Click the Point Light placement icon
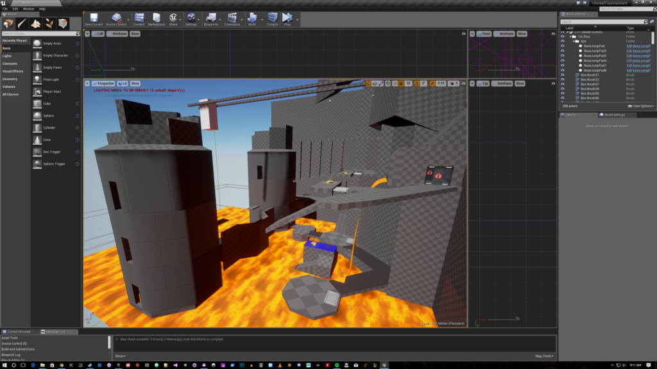This screenshot has height=369, width=657. click(37, 79)
